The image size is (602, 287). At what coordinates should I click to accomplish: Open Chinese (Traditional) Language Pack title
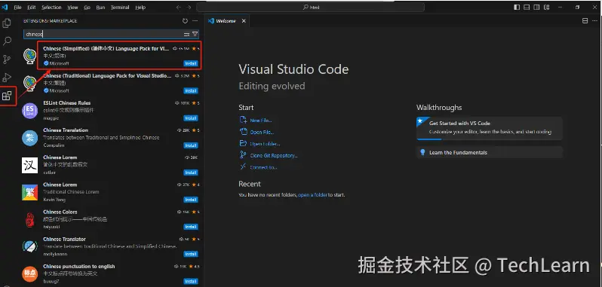[x=107, y=76]
